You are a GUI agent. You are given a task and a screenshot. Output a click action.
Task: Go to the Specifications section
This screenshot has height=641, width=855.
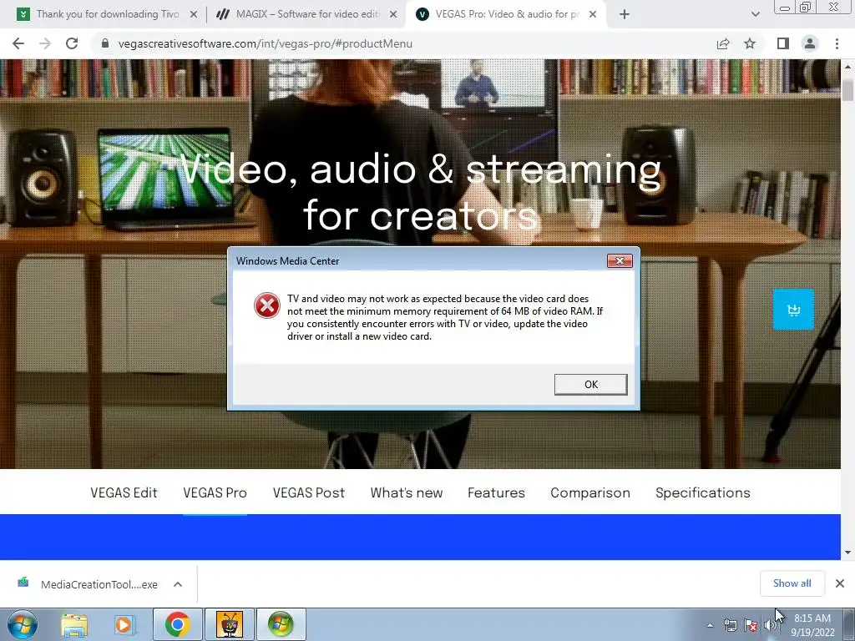(703, 492)
